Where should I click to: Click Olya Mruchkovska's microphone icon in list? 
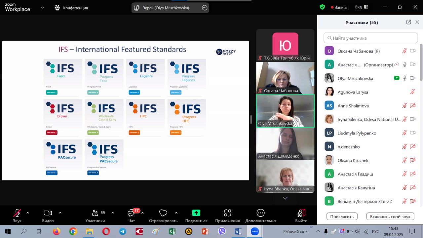(x=404, y=78)
